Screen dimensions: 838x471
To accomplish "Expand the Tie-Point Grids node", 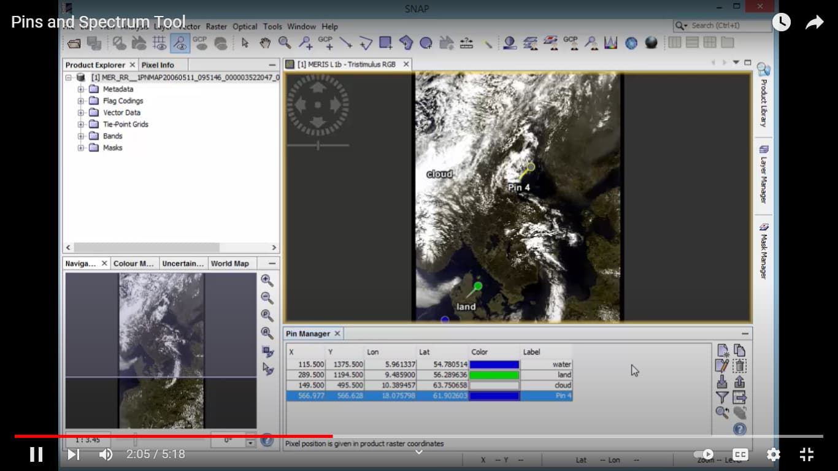I will 81,124.
